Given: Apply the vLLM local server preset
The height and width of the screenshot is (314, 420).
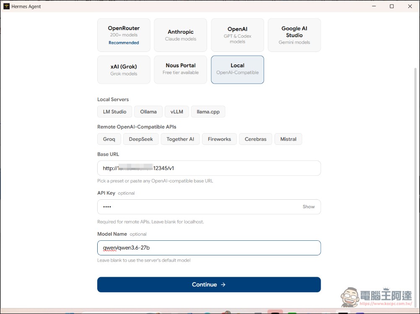Looking at the screenshot, I should (x=177, y=111).
